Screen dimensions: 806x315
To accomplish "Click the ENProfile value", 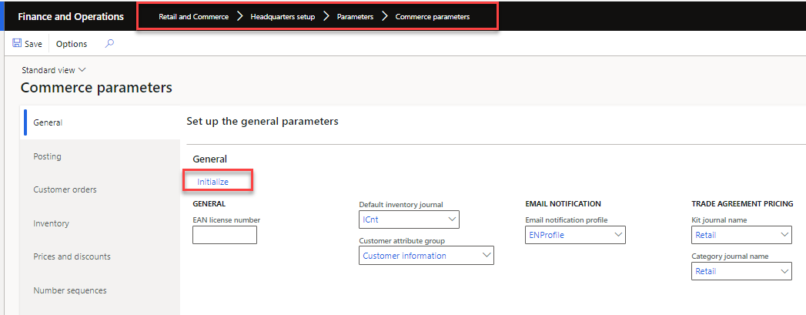I will tap(547, 235).
